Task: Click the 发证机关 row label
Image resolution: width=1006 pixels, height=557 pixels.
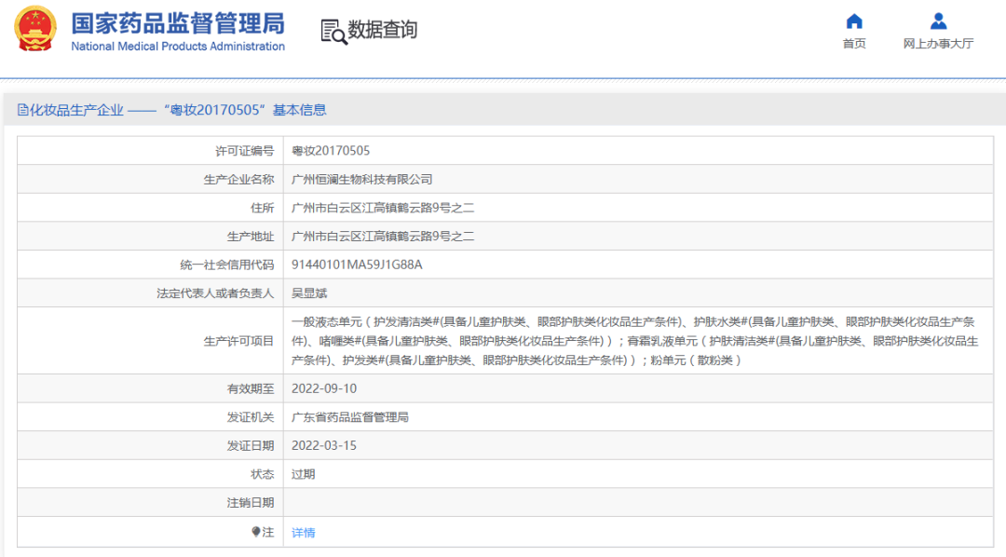Action: [x=251, y=417]
